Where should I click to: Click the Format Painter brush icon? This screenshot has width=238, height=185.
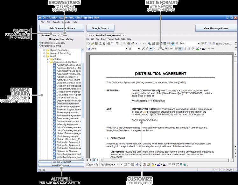tap(133, 43)
